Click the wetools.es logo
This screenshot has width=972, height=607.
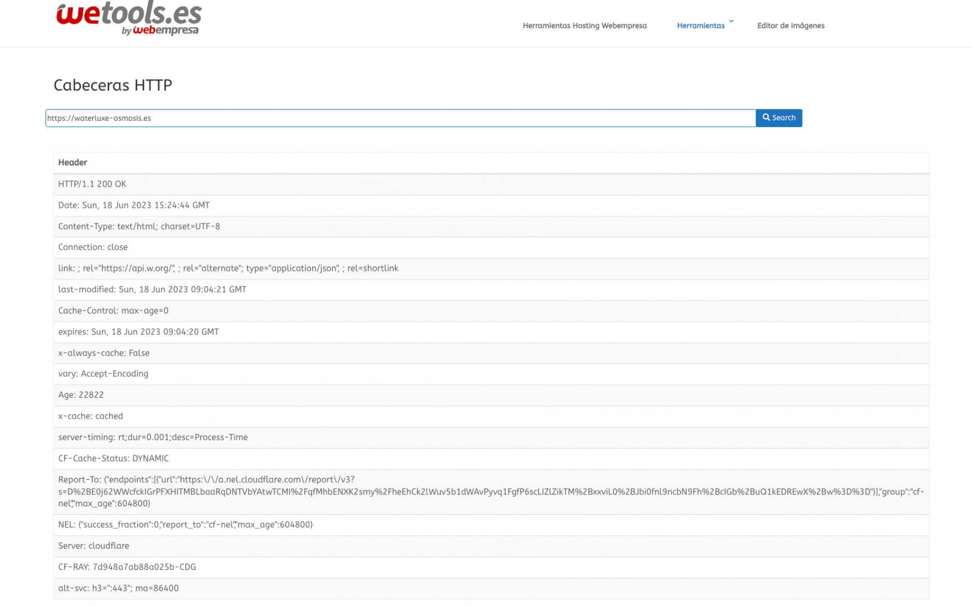[x=129, y=17]
